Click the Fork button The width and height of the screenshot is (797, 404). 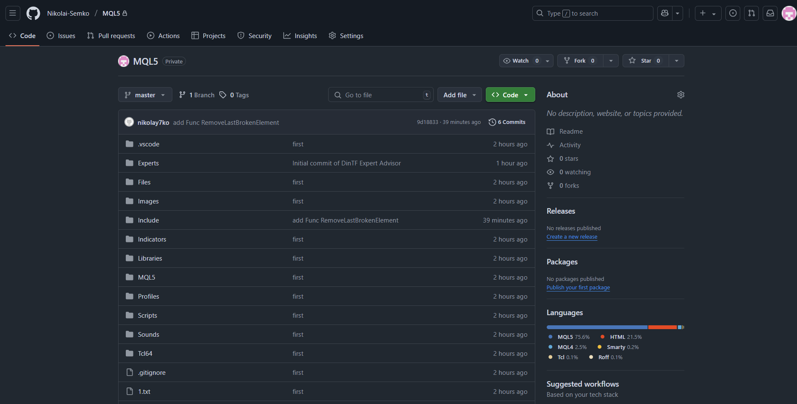[580, 61]
